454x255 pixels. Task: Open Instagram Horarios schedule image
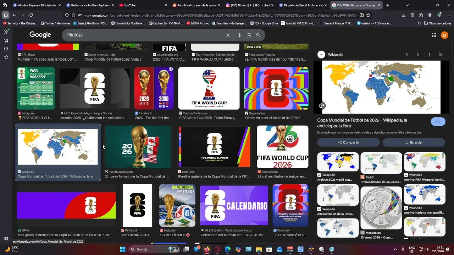pos(36,88)
